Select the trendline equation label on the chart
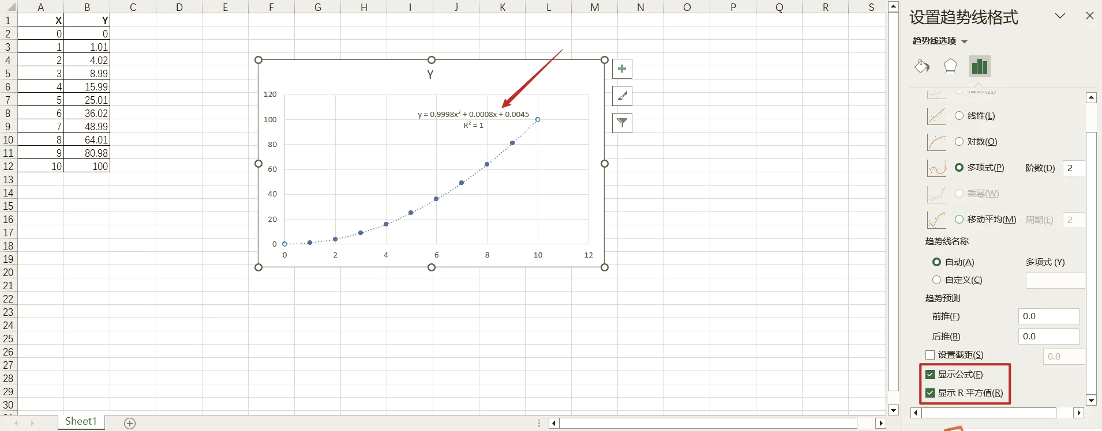Image resolution: width=1102 pixels, height=431 pixels. pos(473,119)
